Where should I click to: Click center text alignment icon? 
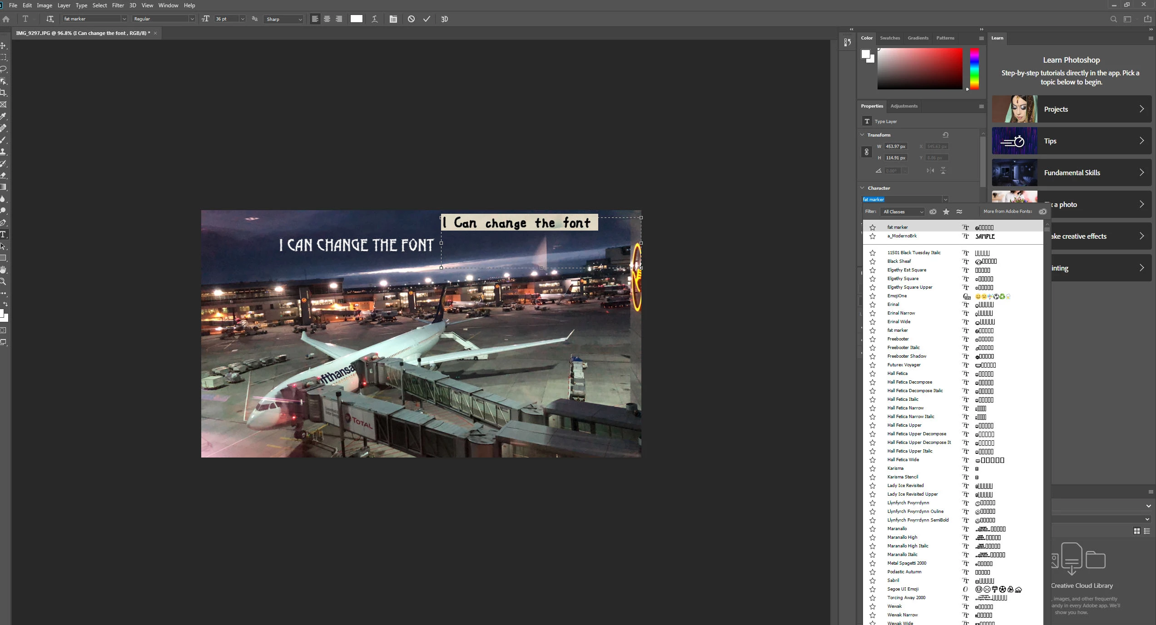(x=327, y=19)
